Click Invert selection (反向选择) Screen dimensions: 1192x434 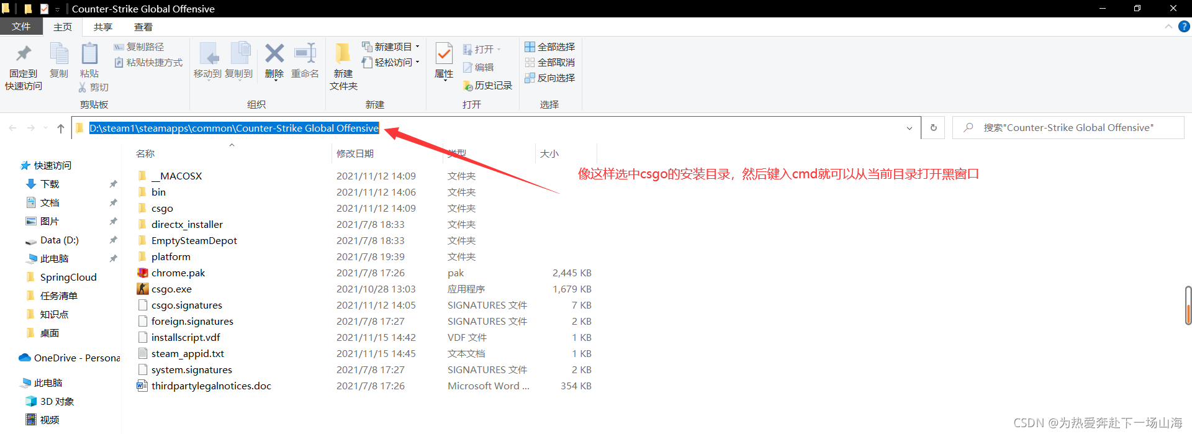pyautogui.click(x=550, y=78)
